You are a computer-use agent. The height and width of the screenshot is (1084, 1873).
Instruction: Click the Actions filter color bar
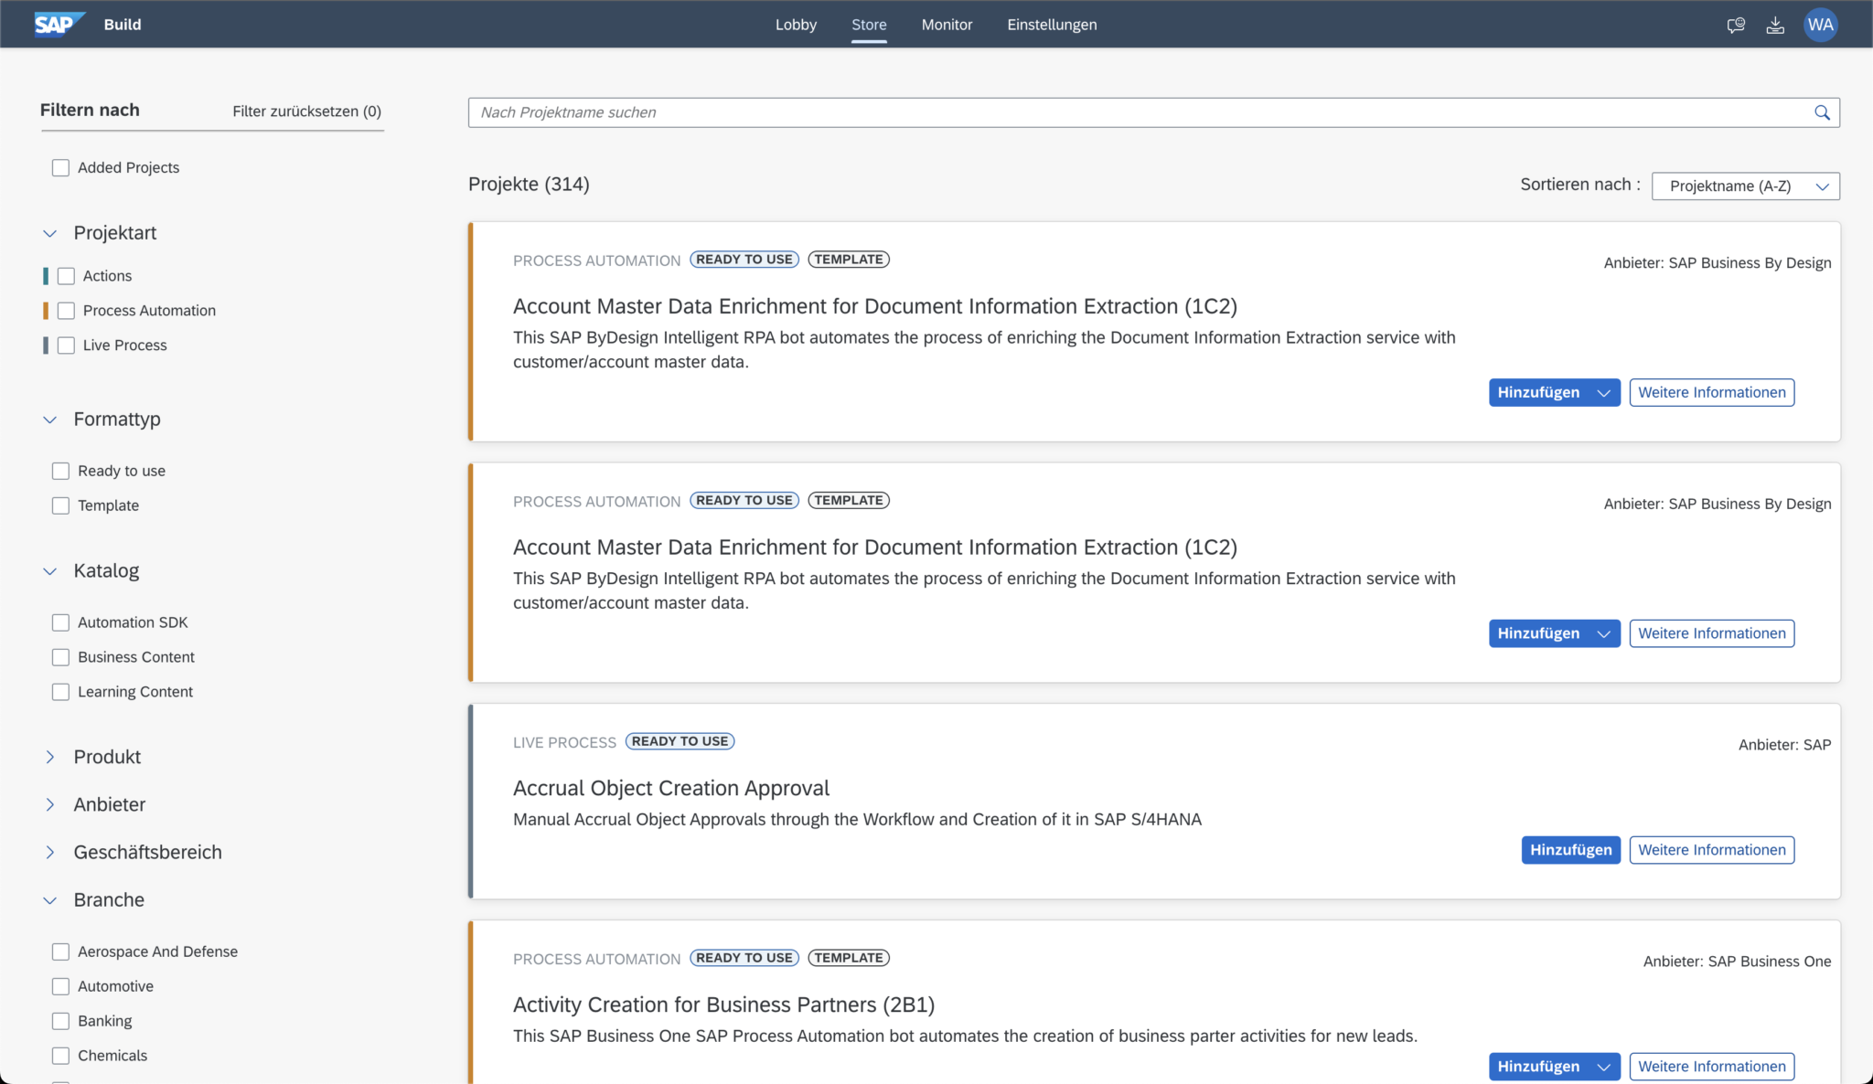pyautogui.click(x=46, y=275)
